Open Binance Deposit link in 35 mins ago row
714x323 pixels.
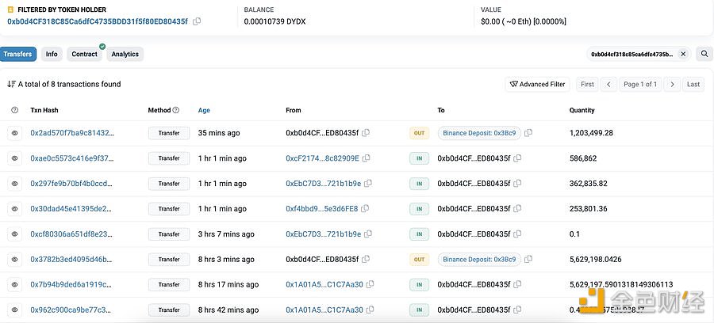click(479, 133)
